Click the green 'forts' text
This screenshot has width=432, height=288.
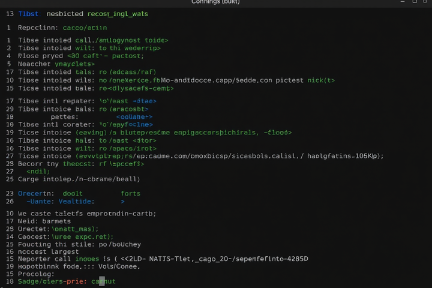tap(131, 193)
